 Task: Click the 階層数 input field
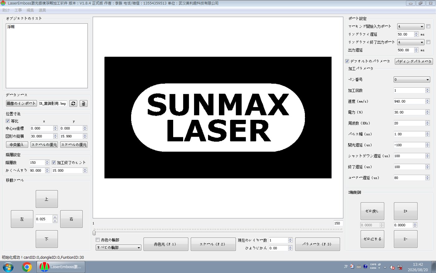(37, 163)
